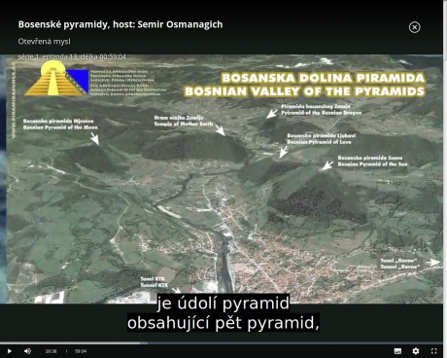Click the video frame showing the pyramid valley
Screen dimensions: 447x358
222,179
